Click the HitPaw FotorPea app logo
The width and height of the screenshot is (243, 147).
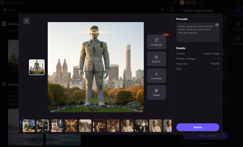2,3
